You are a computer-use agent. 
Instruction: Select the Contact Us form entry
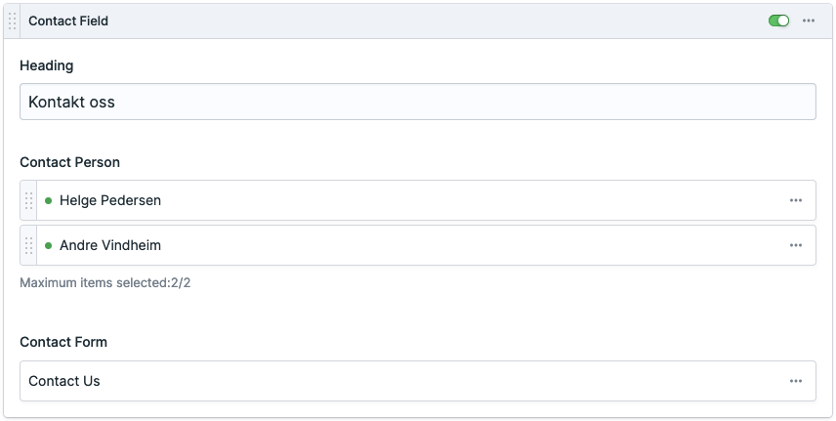point(64,381)
